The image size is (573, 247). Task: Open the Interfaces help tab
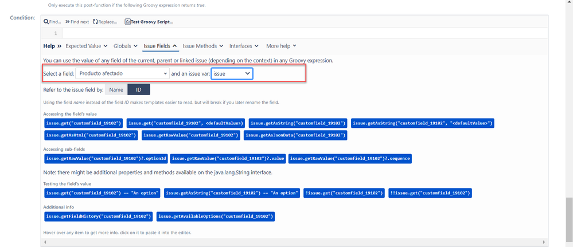tap(244, 46)
